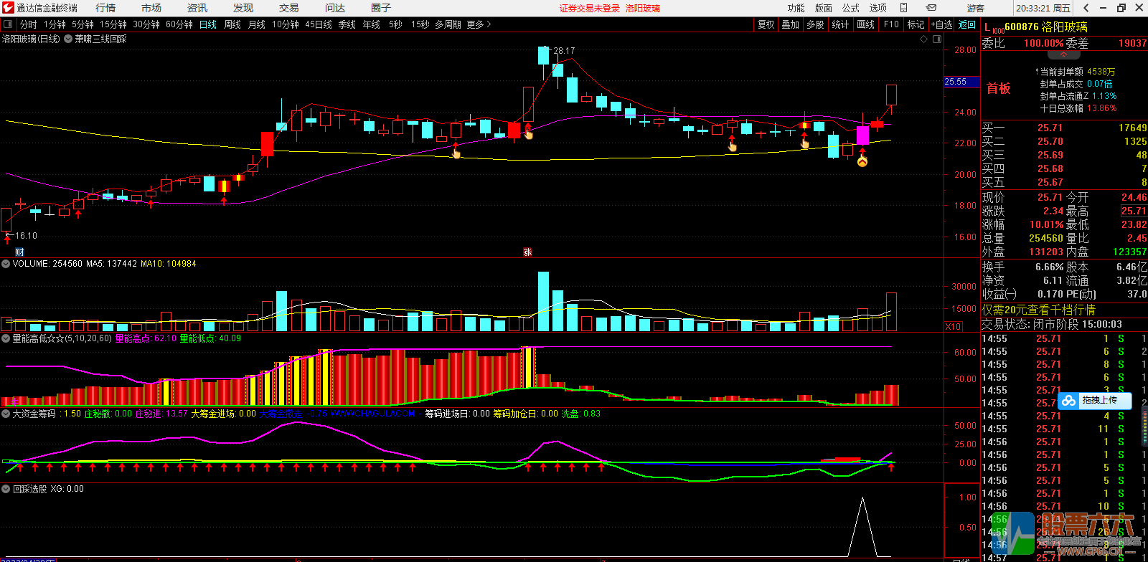Screen dimensions: 1148x562
Task: Expand the 更多 period options
Action: (x=479, y=24)
